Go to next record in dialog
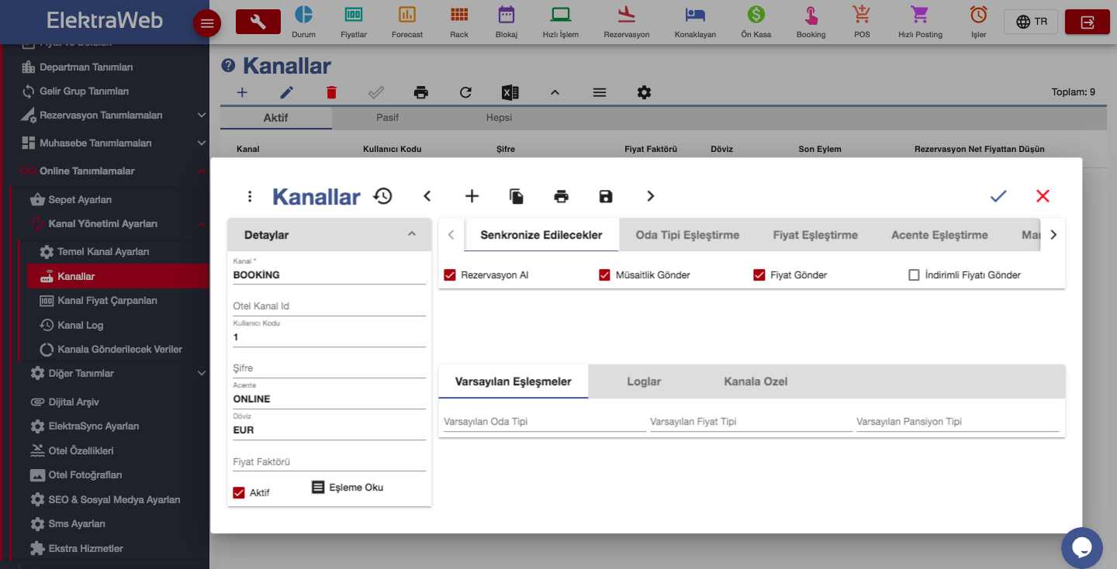The image size is (1117, 569). point(651,196)
